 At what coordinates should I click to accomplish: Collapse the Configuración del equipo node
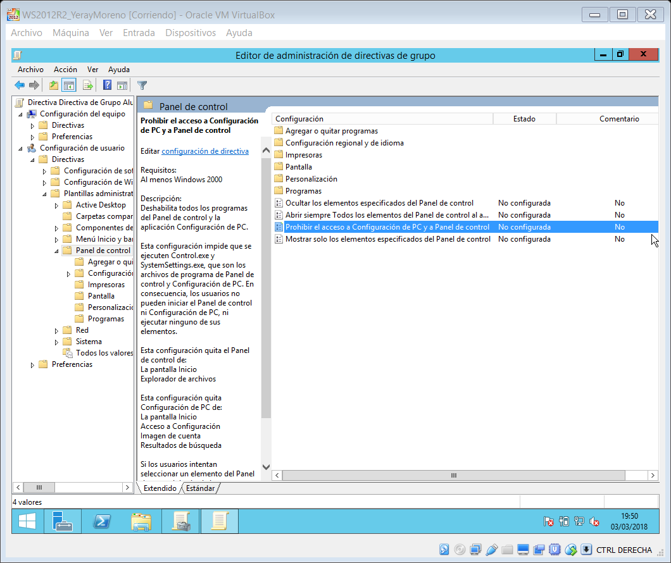[20, 114]
